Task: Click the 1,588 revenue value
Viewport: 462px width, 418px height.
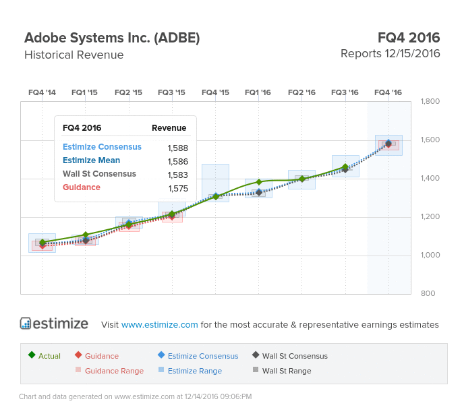Action: 177,148
